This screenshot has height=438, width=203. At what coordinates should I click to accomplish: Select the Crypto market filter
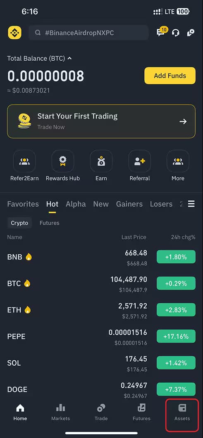tap(19, 223)
